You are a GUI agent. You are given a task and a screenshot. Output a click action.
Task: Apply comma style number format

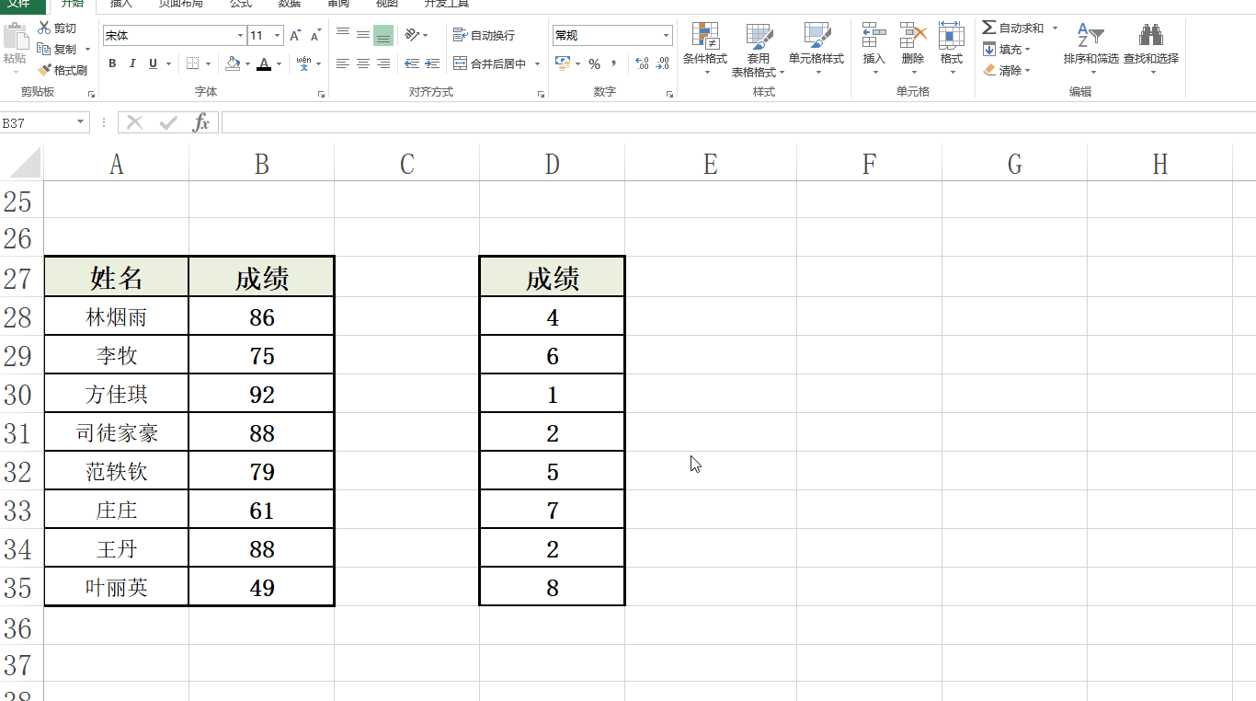(x=614, y=63)
